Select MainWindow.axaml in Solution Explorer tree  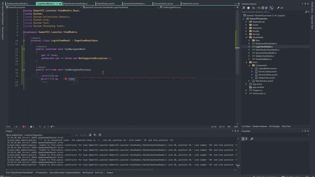(264, 81)
